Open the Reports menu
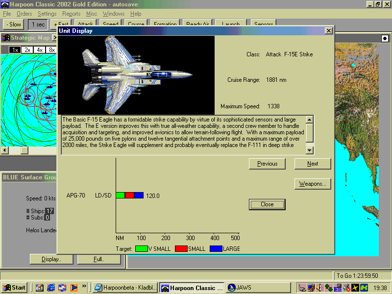Screen dimensions: 392x294 click(x=71, y=14)
